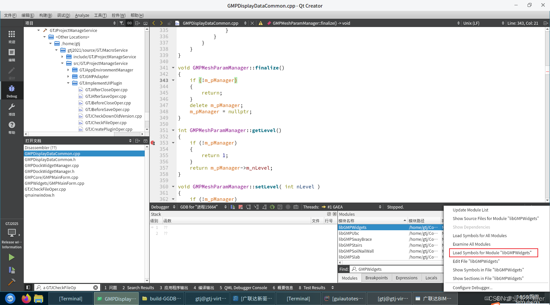
Task: Open the 文件(F) menu
Action: (10, 15)
